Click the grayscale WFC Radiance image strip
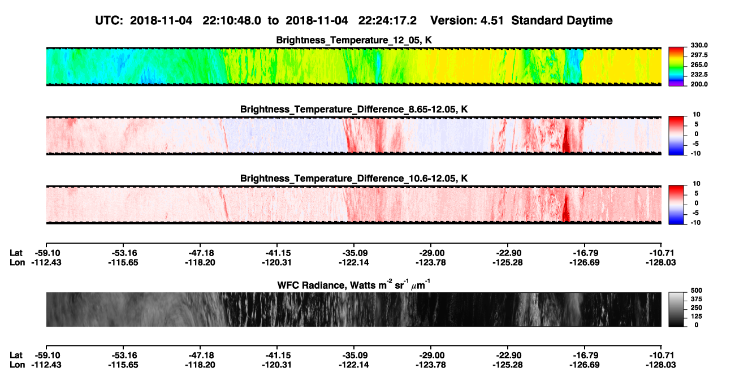 [354, 309]
